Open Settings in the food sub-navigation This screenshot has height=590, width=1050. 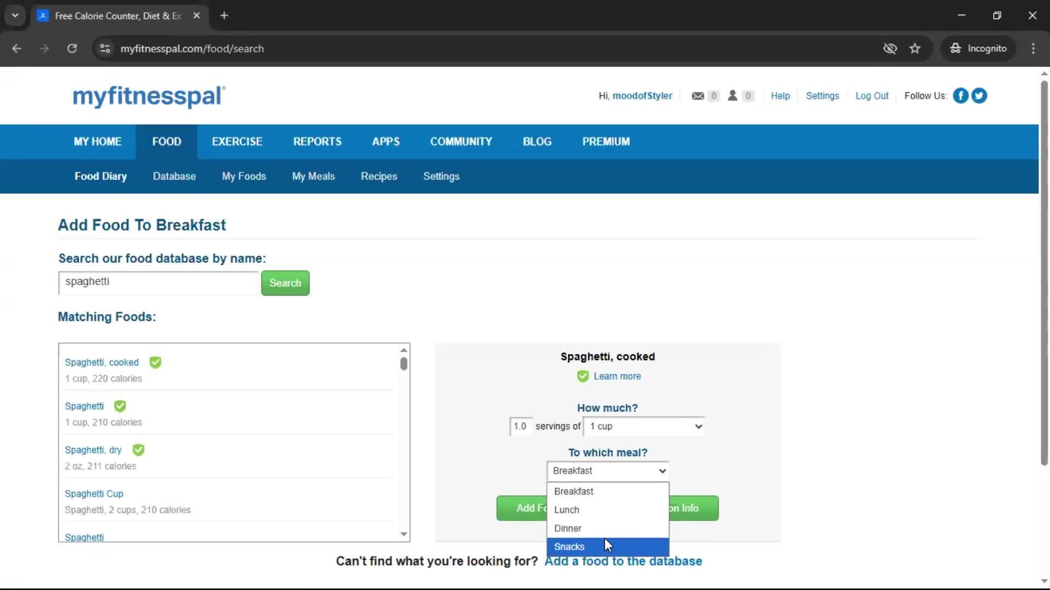[441, 176]
